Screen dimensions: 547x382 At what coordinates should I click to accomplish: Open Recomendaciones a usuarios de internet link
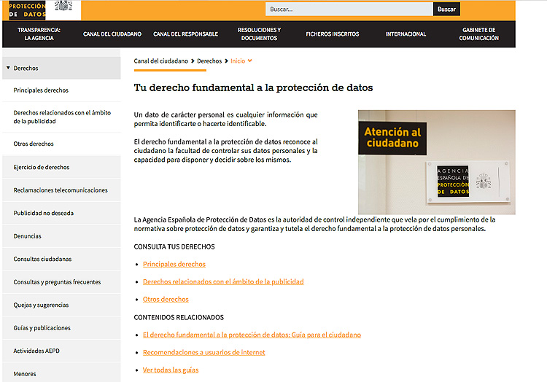point(203,352)
